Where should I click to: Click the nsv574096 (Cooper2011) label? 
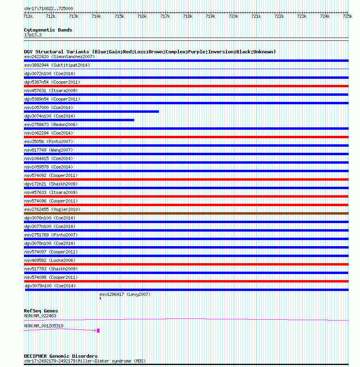click(51, 201)
